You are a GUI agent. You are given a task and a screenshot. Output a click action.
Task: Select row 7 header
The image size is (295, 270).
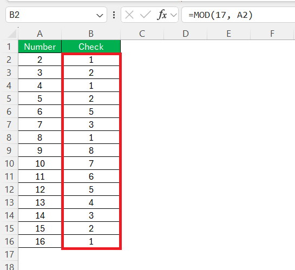9,124
